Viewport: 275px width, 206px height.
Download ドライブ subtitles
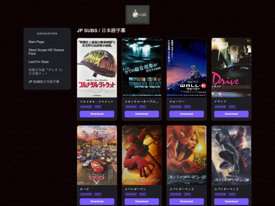click(x=231, y=114)
